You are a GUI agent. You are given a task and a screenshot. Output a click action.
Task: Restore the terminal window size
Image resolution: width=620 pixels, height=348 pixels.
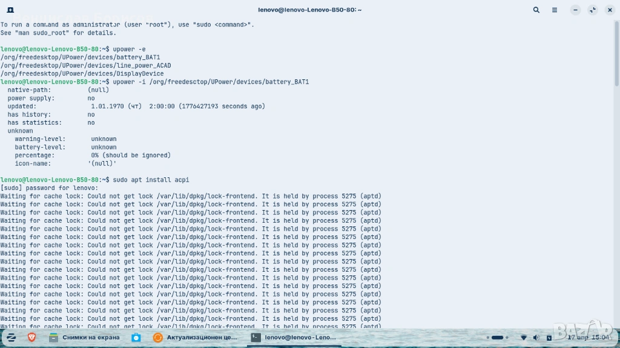[x=593, y=10]
